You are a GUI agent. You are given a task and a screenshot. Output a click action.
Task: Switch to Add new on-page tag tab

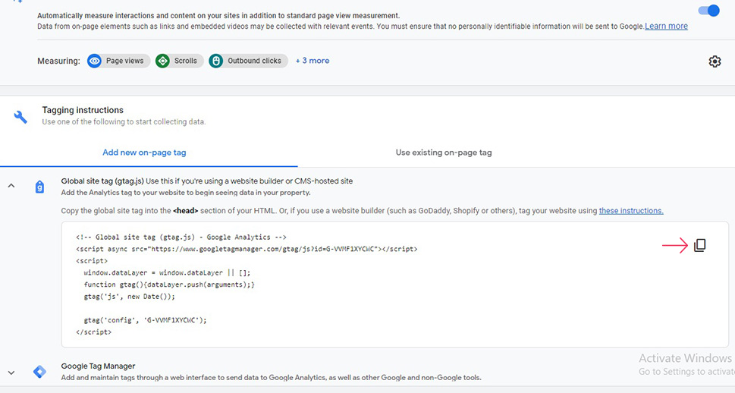[144, 152]
